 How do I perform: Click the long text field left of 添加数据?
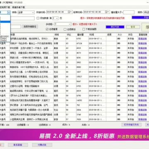pyautogui.click(x=23, y=18)
